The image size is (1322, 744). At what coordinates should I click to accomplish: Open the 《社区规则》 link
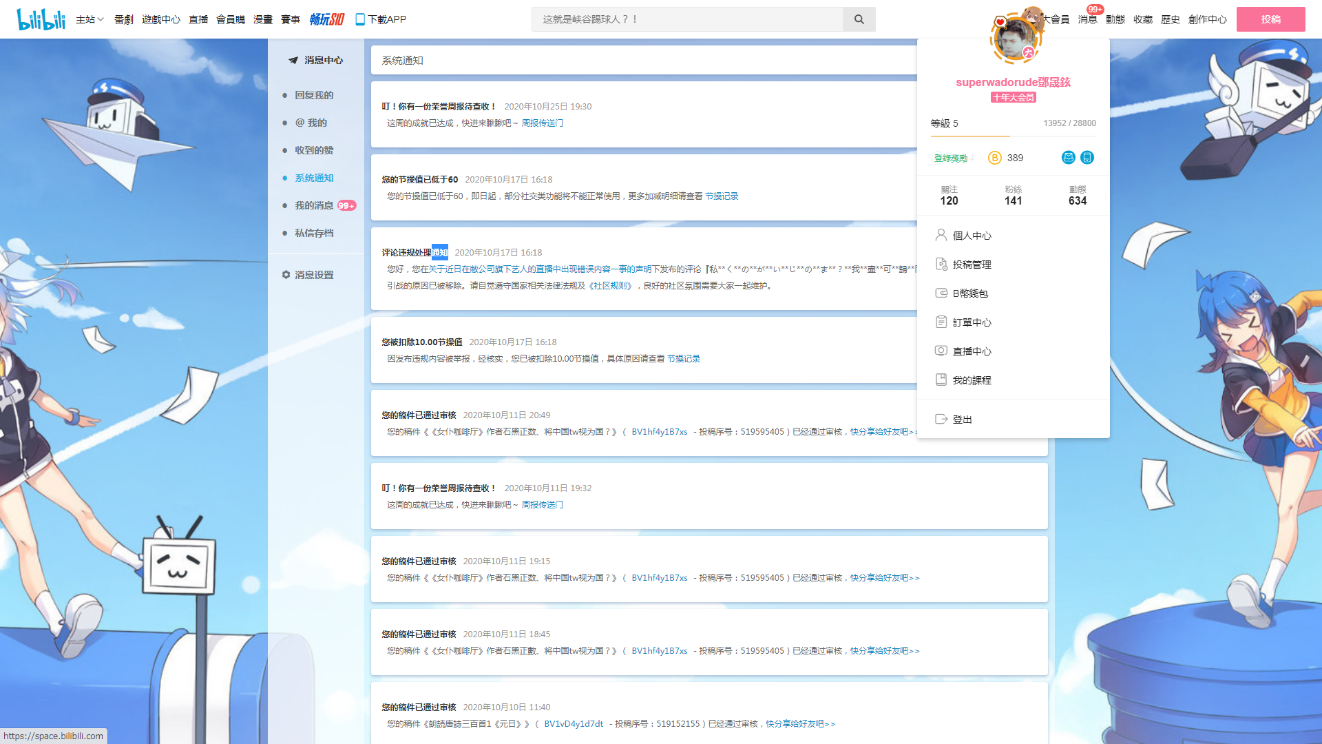pos(611,285)
